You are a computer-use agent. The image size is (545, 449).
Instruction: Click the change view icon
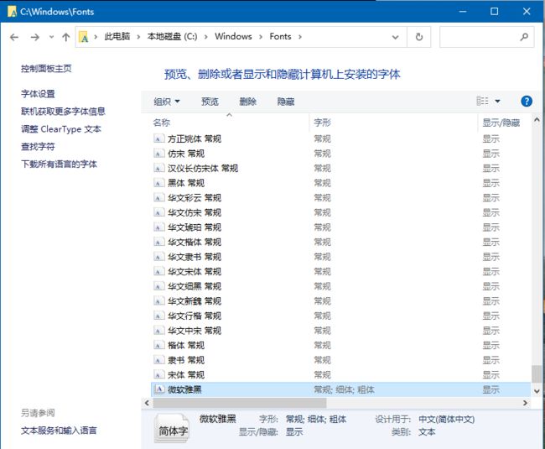tap(482, 102)
